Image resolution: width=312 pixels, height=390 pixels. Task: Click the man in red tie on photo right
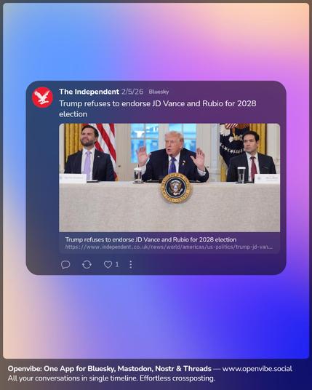[x=251, y=156]
